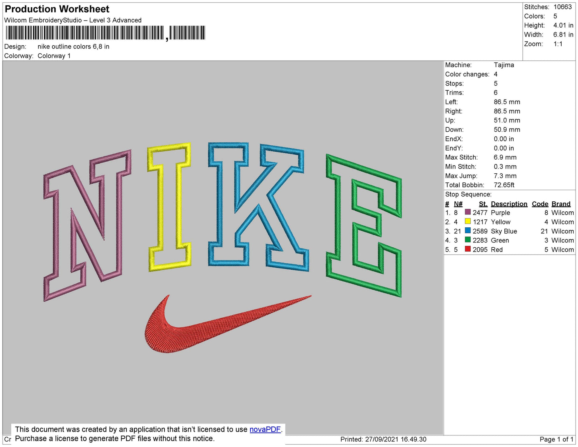
Task: Select the Purple thread color swatch
Action: click(x=468, y=212)
